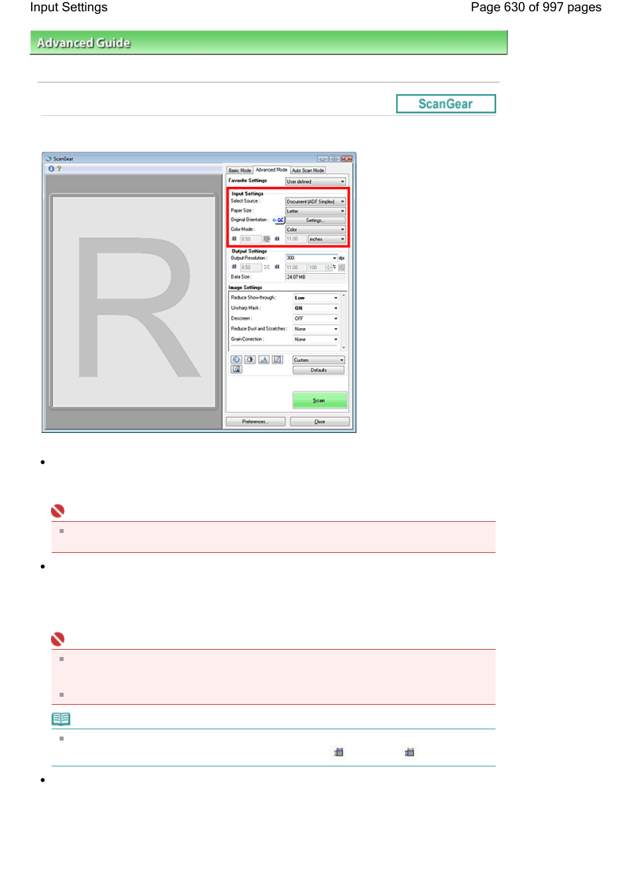Open Paper Size Letter dropdown
The height and width of the screenshot is (895, 632).
pyautogui.click(x=315, y=211)
